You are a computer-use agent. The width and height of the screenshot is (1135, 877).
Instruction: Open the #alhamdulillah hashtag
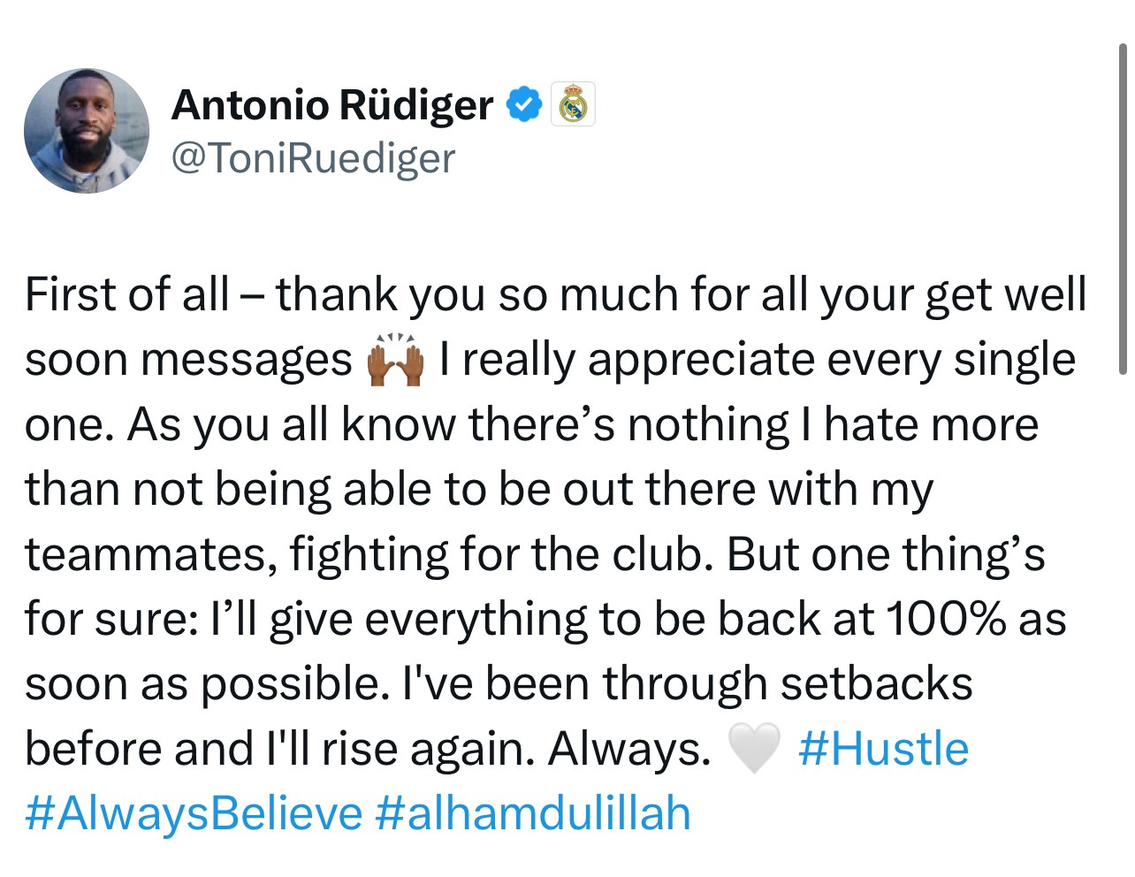coord(532,813)
